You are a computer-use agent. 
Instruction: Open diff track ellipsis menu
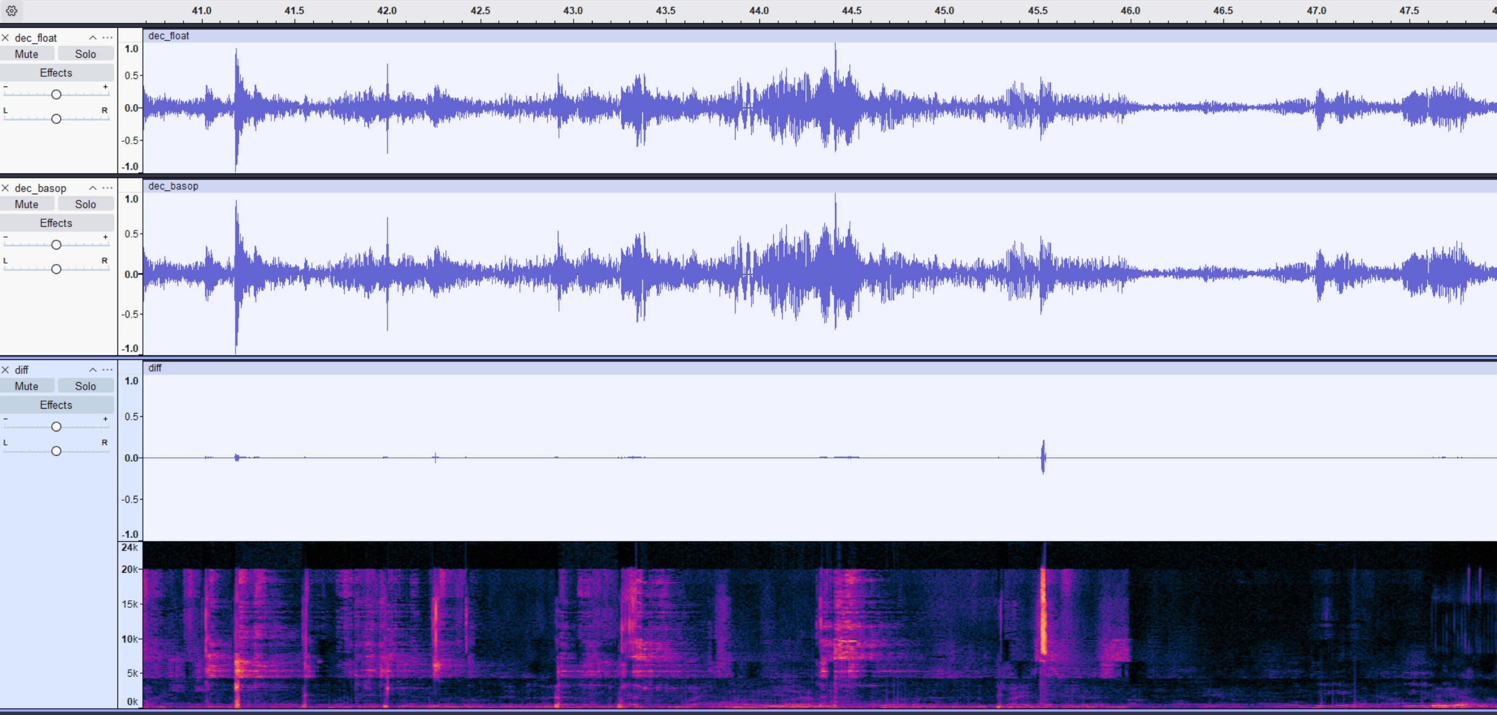[108, 370]
